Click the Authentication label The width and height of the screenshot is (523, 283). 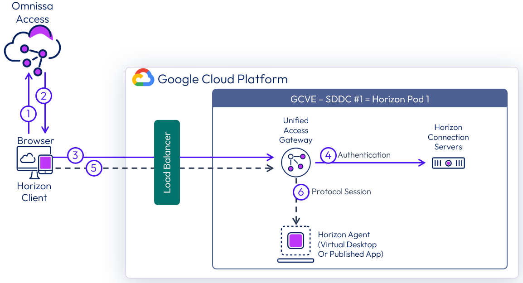tap(364, 155)
